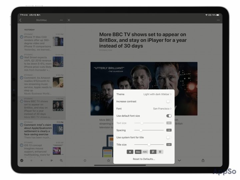Viewport: 240px width, 180px height.
Task: Select left-aligned text layout
Action: click(x=153, y=152)
